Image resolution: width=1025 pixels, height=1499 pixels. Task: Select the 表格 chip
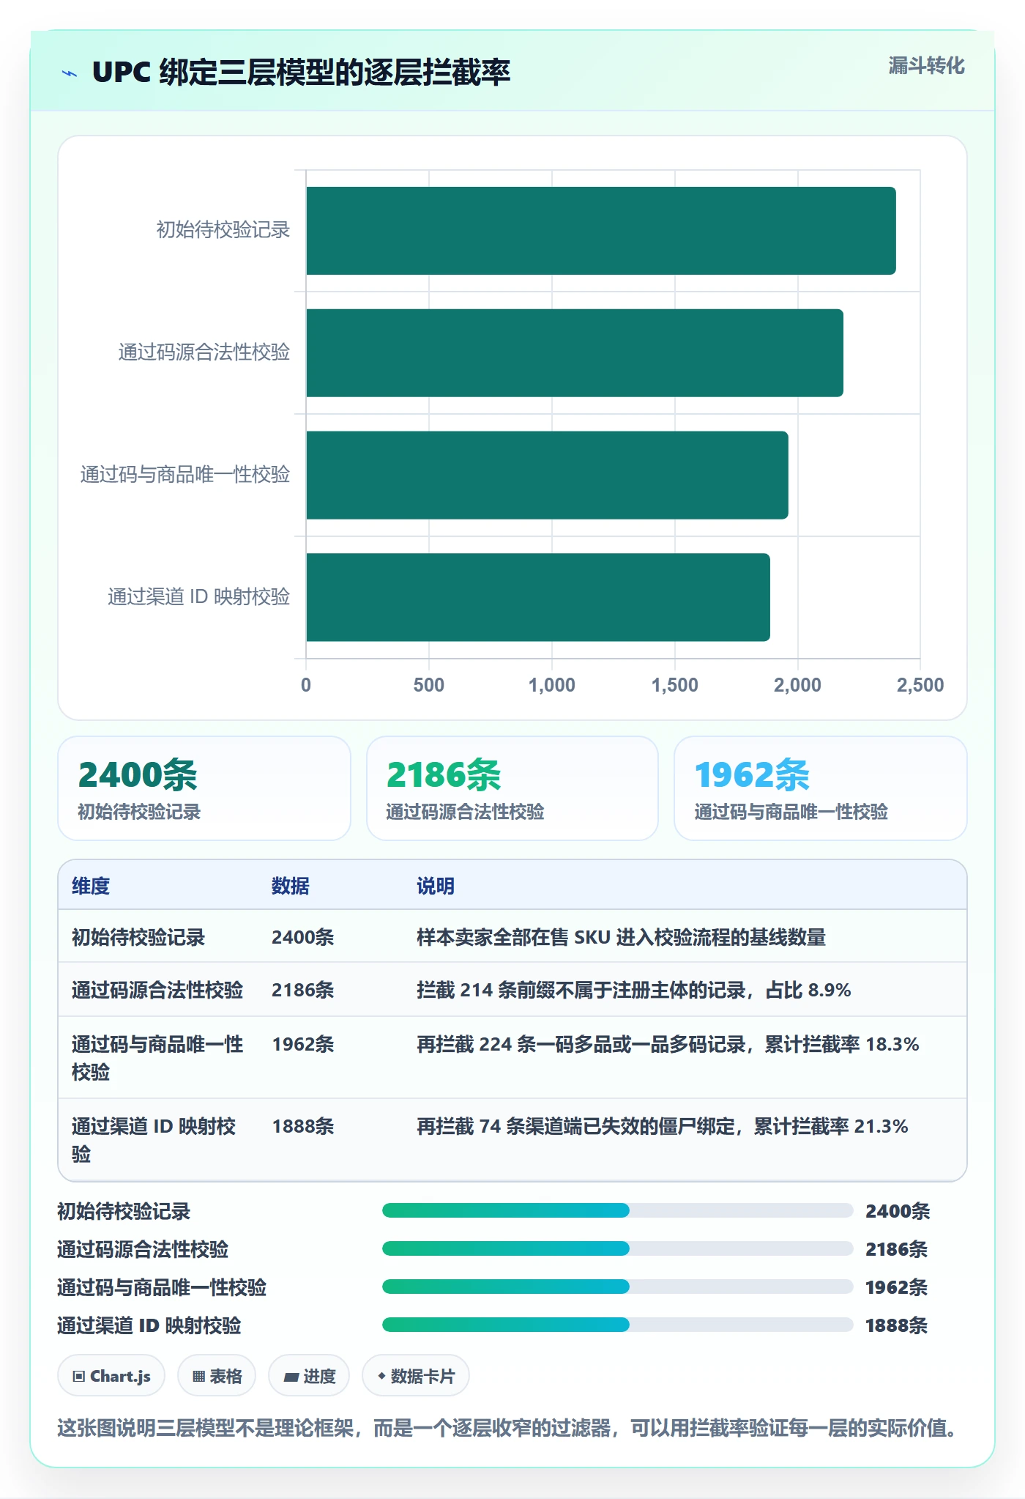(217, 1376)
